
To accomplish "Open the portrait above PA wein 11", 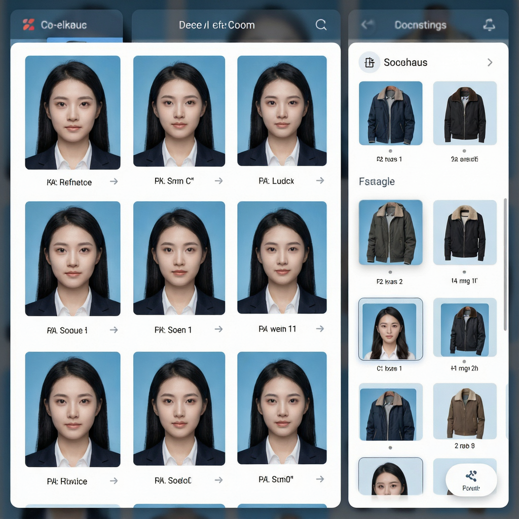I will click(282, 257).
